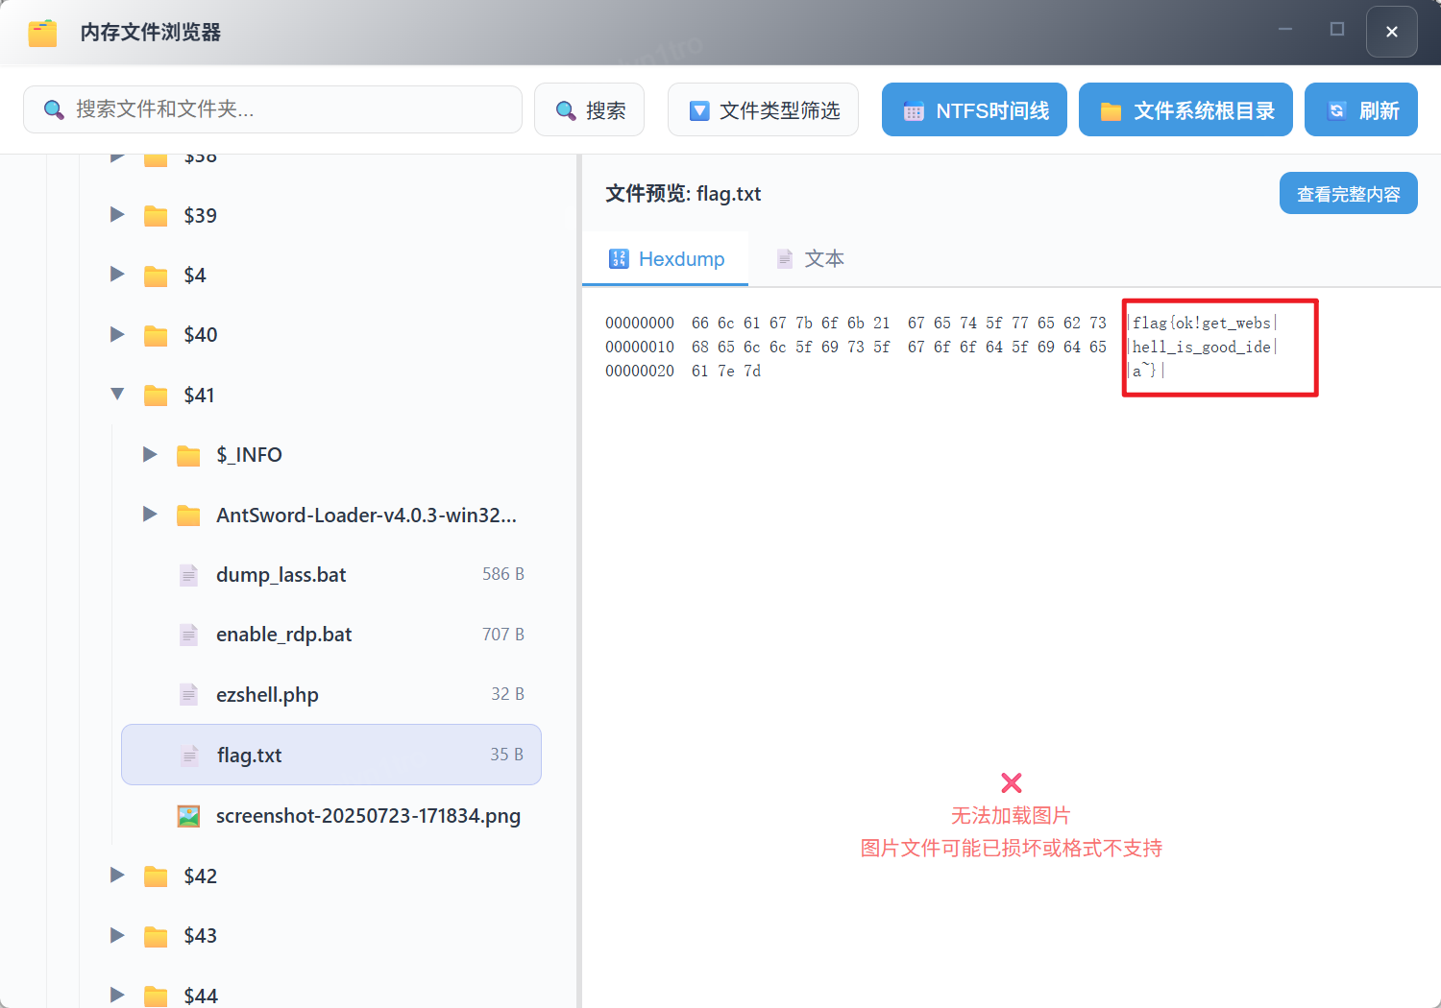Screen dimensions: 1441x1008
Task: Click the $_INFO folder icon
Action: (x=188, y=455)
